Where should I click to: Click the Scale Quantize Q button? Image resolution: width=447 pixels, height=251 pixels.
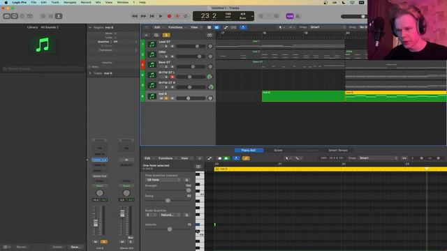tap(186, 215)
